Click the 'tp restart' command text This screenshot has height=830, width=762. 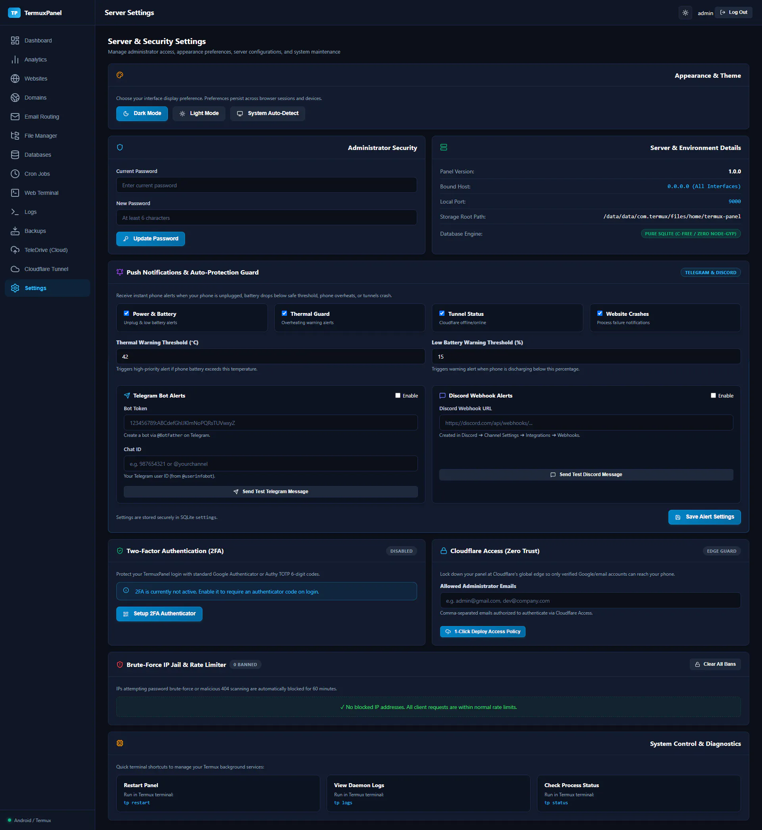(x=137, y=802)
